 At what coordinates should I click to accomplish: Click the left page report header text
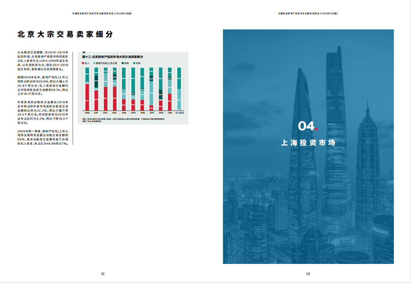point(102,14)
